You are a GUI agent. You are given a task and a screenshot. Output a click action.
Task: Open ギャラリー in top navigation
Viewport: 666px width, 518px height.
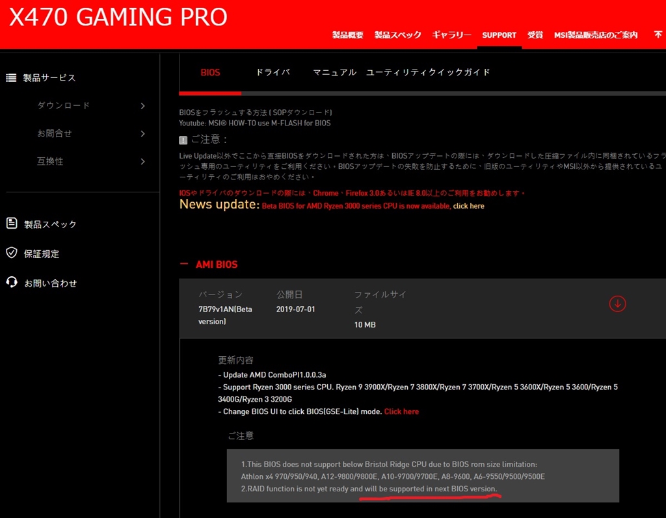451,35
